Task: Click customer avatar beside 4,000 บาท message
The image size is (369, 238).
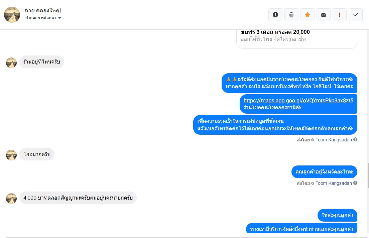Action: (11, 199)
